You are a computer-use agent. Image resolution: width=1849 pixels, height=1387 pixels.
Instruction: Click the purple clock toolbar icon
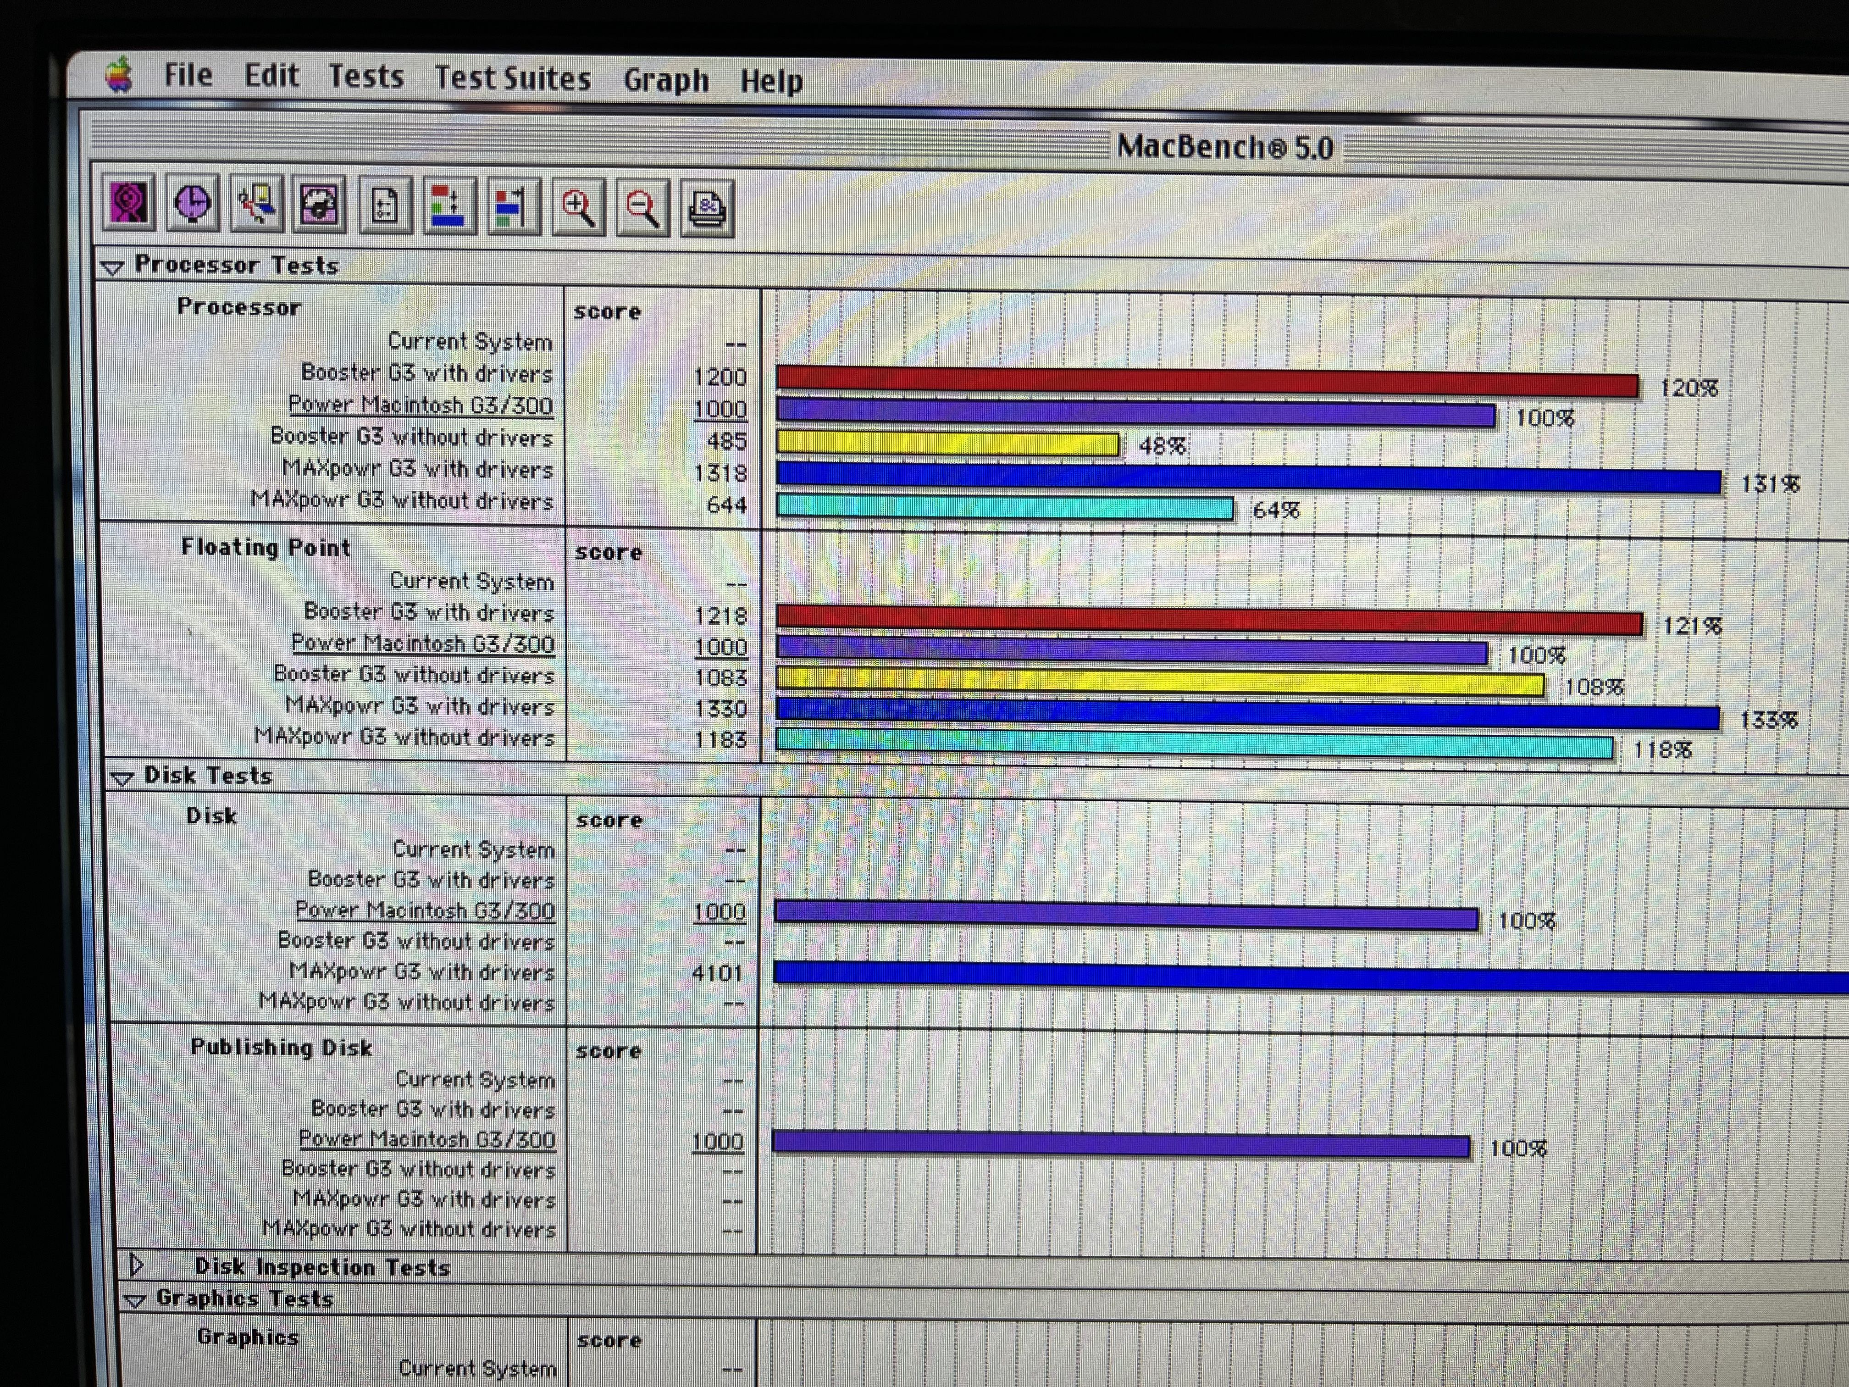point(193,203)
